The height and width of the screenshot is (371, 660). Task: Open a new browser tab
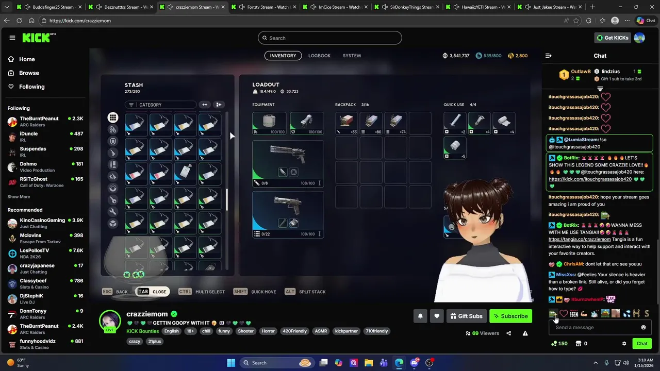coord(592,7)
